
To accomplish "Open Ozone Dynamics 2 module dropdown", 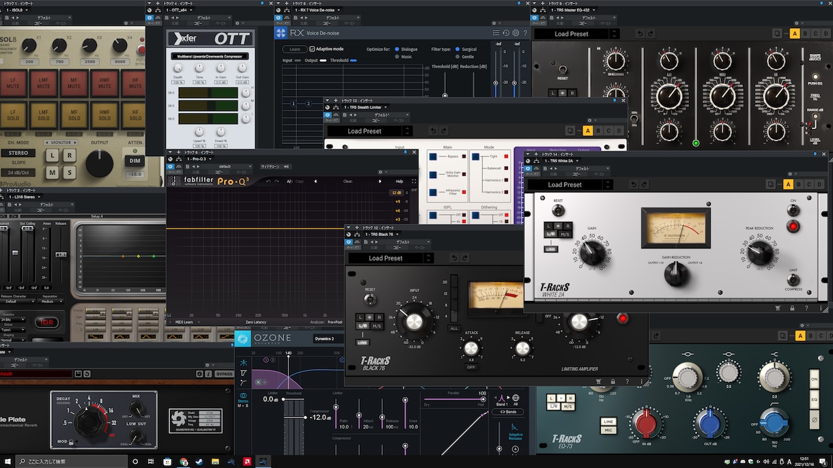I will [328, 338].
